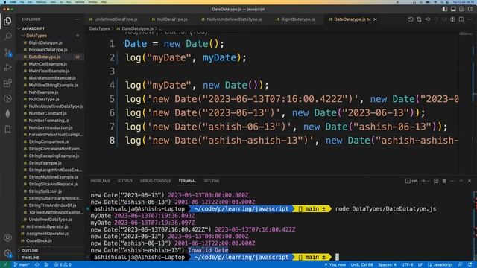Screen dimensions: 477x268
Task: Kill terminal with trash icon
Action: tap(444, 181)
